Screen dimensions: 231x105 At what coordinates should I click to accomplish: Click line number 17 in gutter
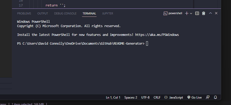21,5
